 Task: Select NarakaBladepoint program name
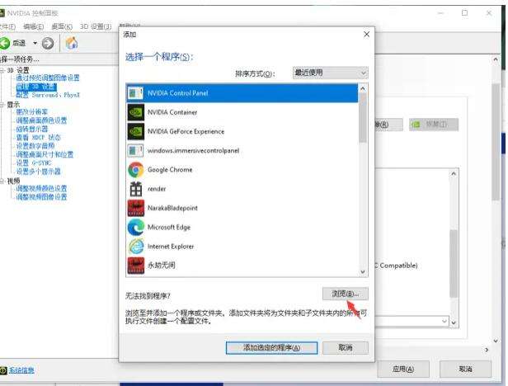click(x=172, y=208)
